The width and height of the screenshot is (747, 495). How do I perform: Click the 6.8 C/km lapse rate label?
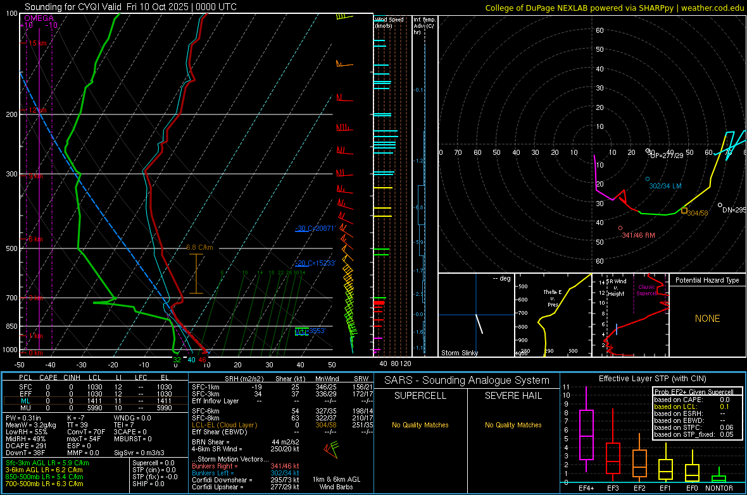tap(199, 248)
